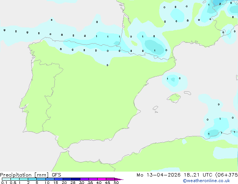The image size is (238, 184).
Task: Click the '25' legend scale label
Action: tap(73, 182)
